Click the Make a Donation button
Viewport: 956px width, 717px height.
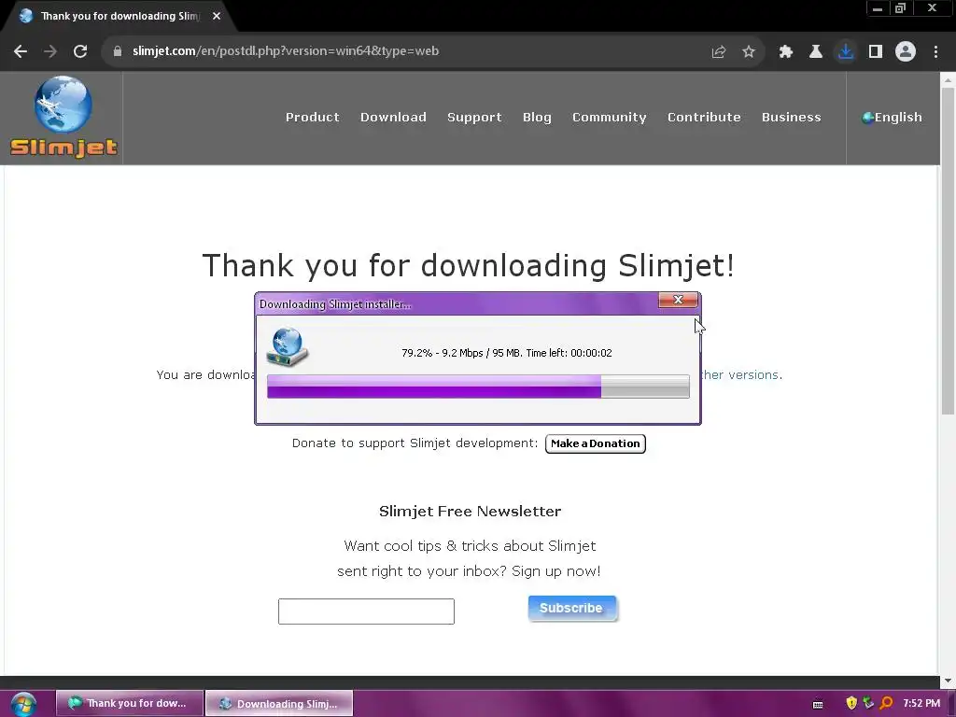click(x=595, y=443)
